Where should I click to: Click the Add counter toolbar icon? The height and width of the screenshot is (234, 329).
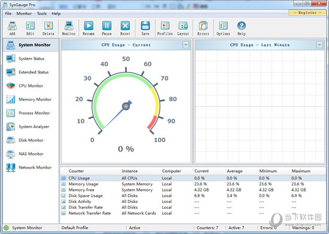[x=12, y=28]
